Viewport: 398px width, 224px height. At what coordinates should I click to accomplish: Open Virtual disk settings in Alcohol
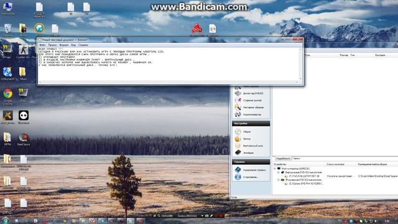coord(249,146)
